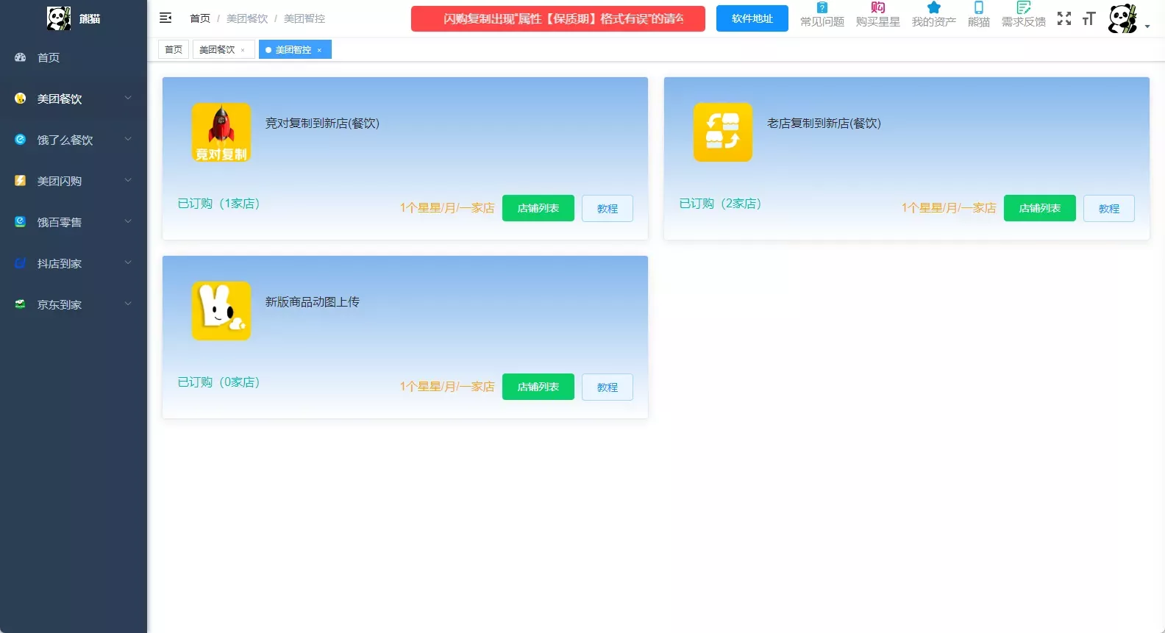Viewport: 1165px width, 633px height.
Task: Click the 新版商品动图上传 rabbit icon
Action: [221, 311]
